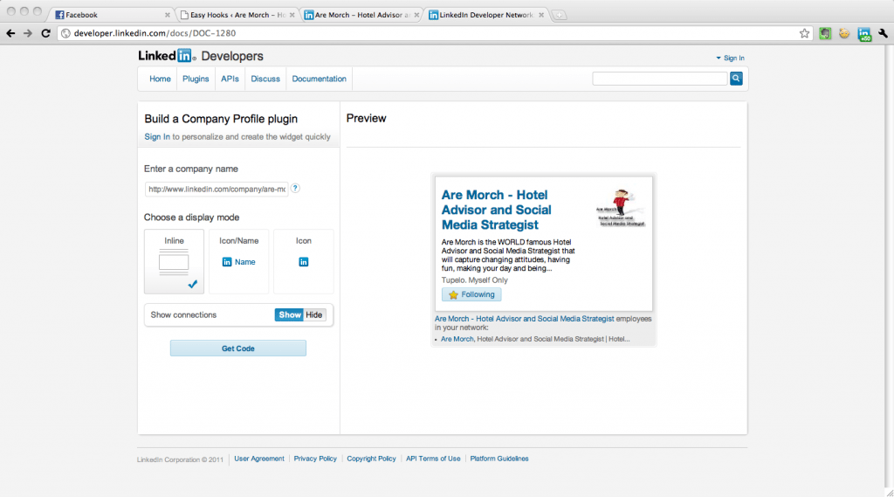This screenshot has height=497, width=894.
Task: Open a new tab with the new tab button
Action: [560, 16]
